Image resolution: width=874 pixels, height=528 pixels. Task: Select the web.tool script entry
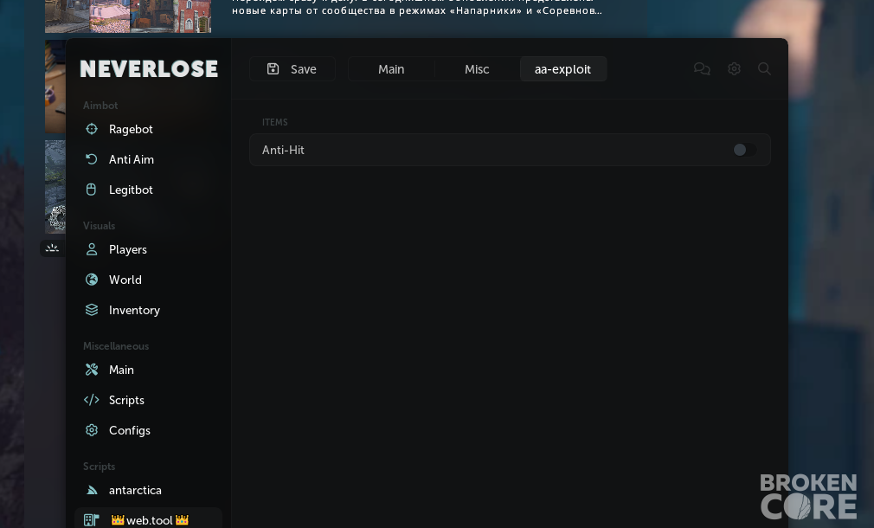[x=148, y=519]
